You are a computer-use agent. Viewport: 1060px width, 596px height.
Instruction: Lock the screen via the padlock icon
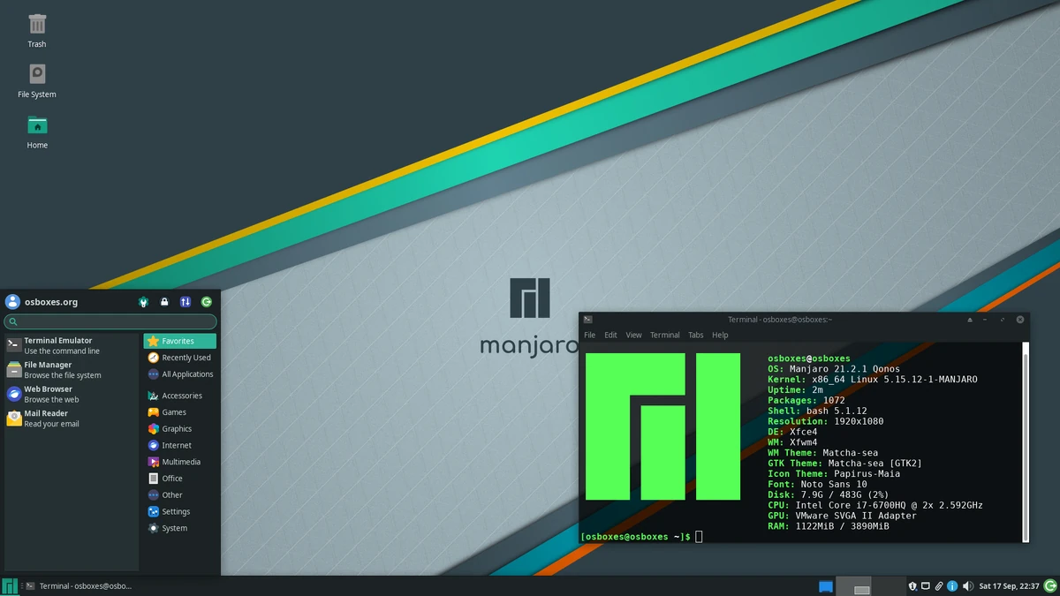point(164,301)
